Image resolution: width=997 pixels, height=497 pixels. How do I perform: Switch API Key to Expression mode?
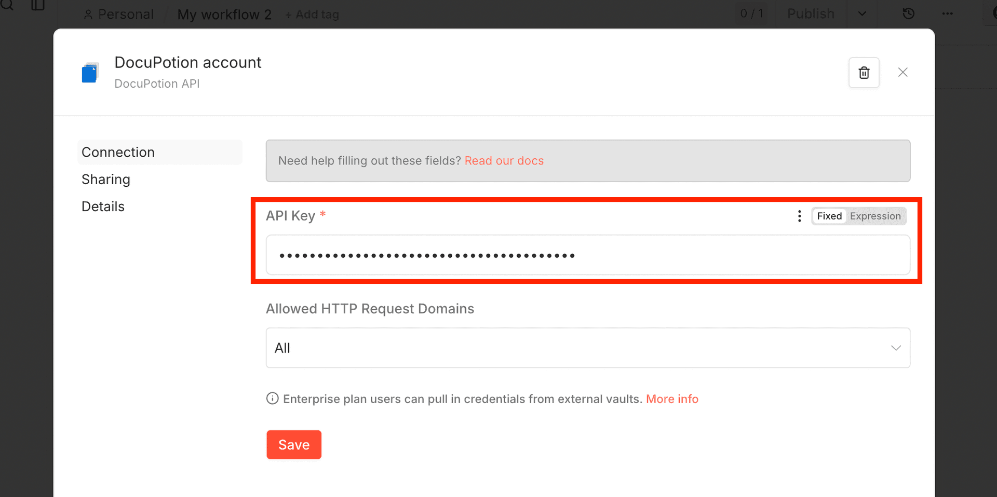click(x=875, y=216)
